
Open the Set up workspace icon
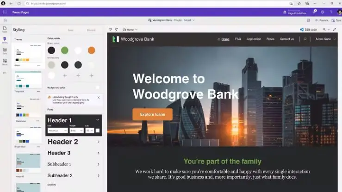click(5, 62)
